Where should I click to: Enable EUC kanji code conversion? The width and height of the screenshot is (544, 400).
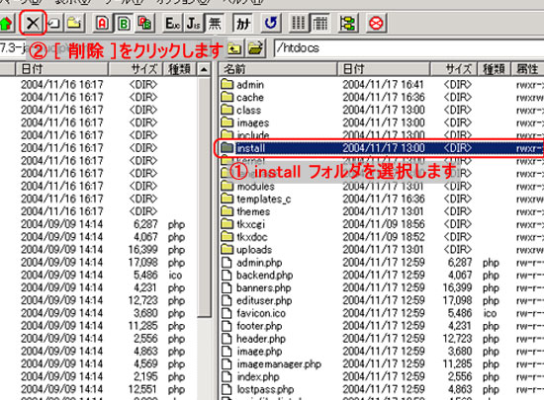coord(172,23)
